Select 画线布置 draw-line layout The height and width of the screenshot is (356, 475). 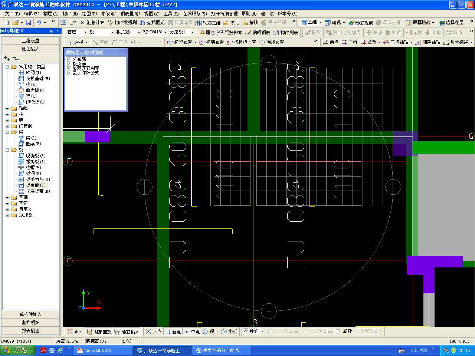pyautogui.click(x=272, y=42)
